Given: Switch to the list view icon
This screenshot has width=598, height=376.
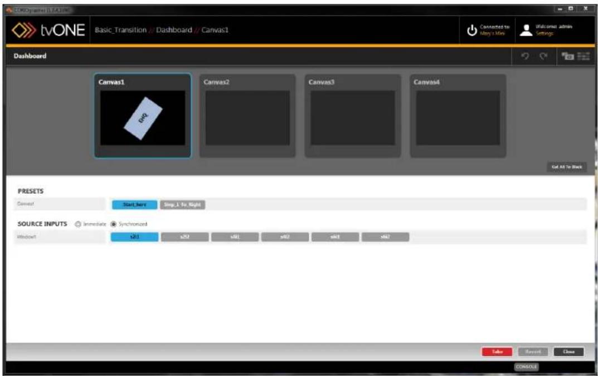Looking at the screenshot, I should point(584,56).
